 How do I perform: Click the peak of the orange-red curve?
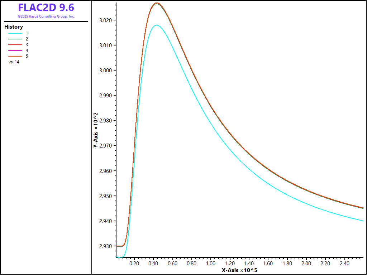(x=156, y=3)
